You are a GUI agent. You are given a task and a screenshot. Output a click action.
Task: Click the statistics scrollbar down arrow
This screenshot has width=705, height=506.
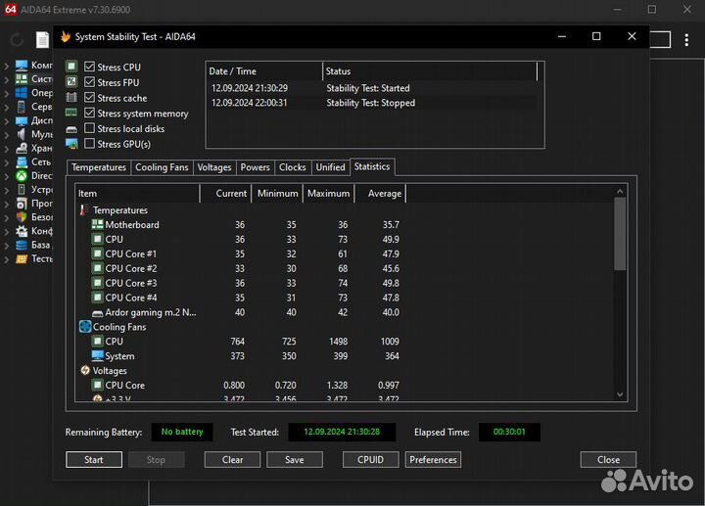620,394
